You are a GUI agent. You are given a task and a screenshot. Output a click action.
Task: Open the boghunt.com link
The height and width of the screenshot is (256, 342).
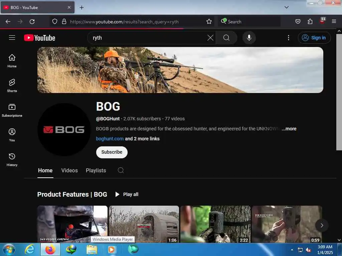pyautogui.click(x=110, y=139)
